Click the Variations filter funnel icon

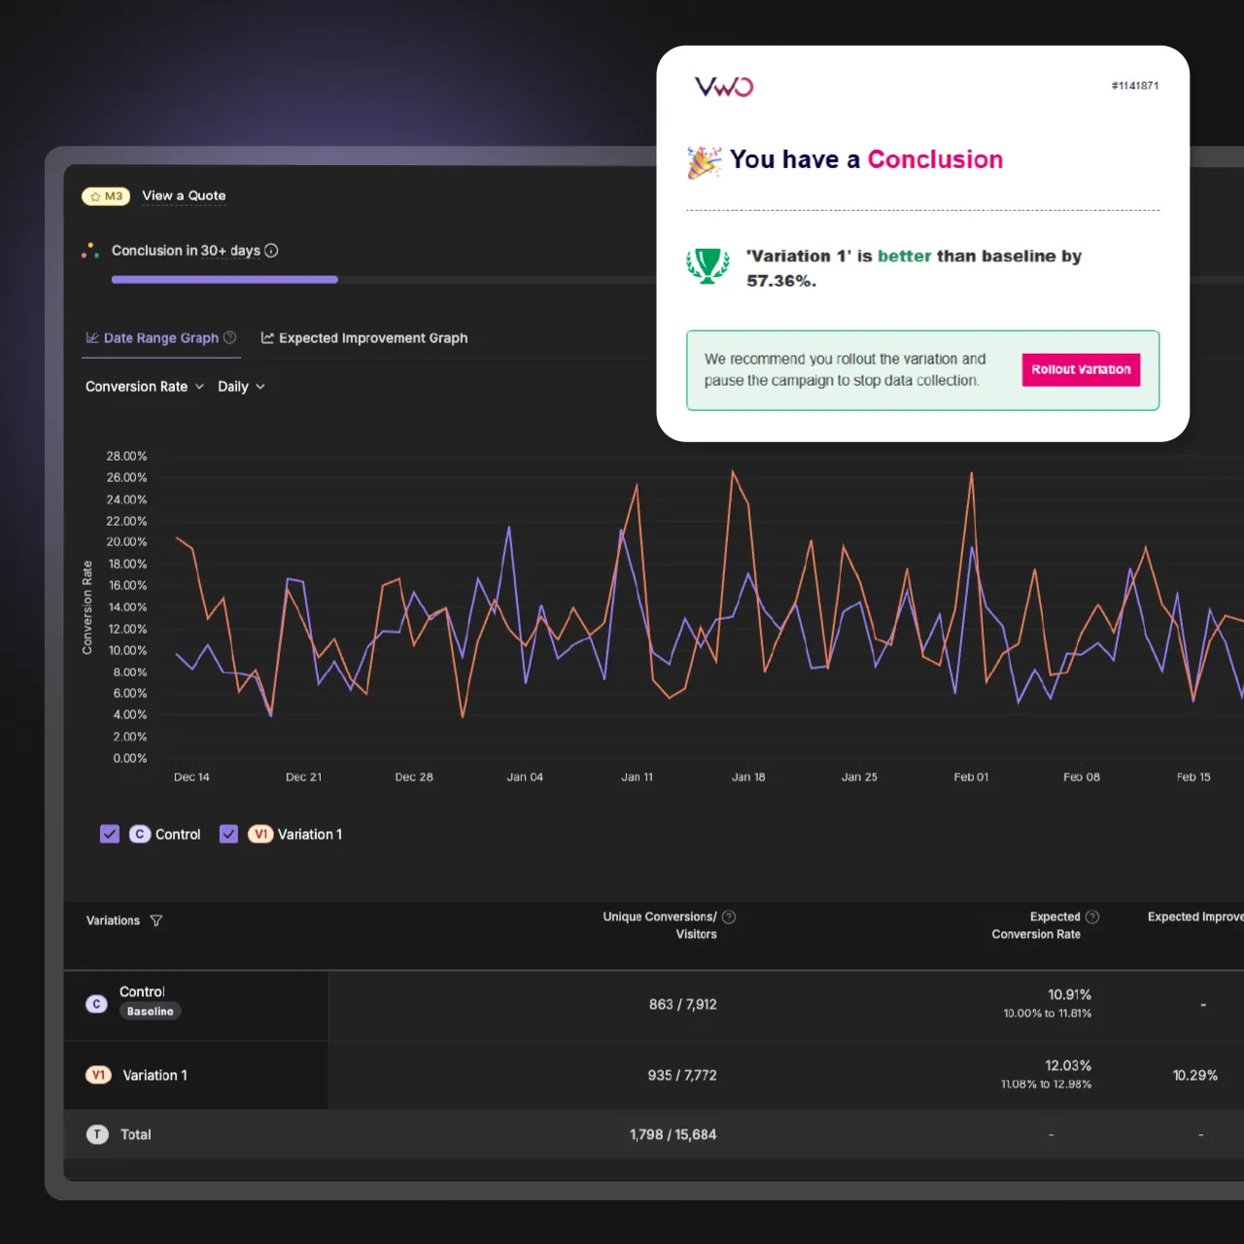point(156,920)
